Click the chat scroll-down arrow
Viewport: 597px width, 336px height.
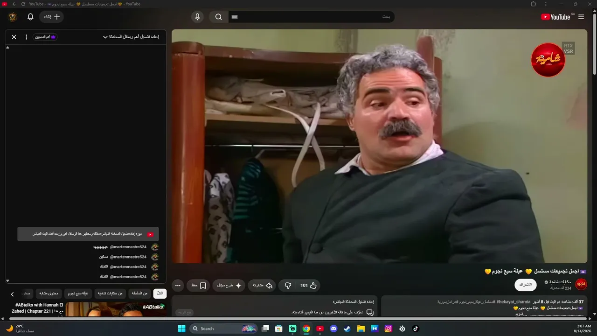point(7,280)
